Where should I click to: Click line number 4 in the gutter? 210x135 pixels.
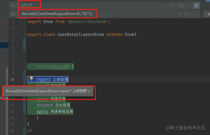[13, 41]
